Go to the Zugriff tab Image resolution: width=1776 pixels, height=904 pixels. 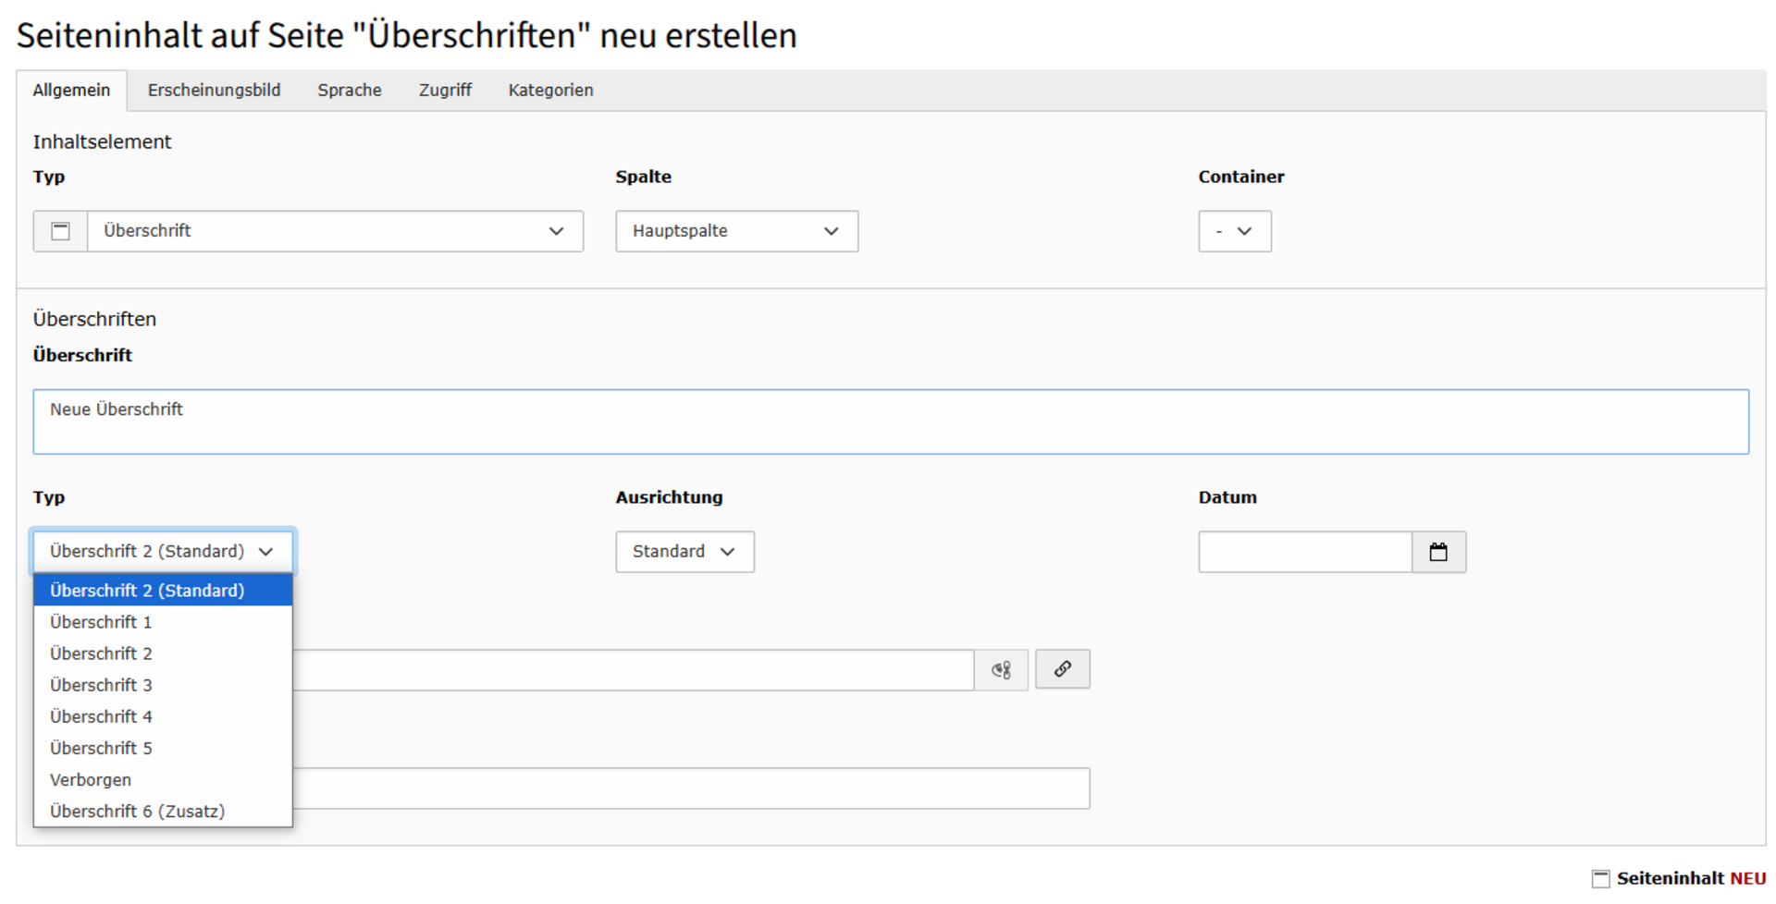(x=445, y=91)
